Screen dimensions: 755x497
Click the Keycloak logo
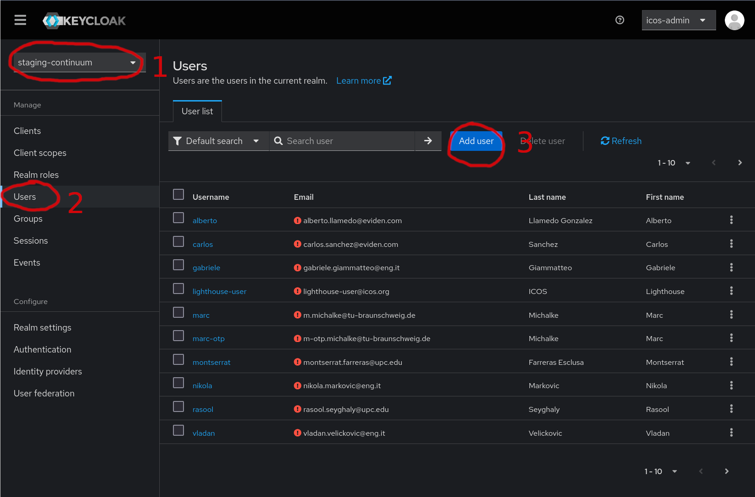[84, 21]
